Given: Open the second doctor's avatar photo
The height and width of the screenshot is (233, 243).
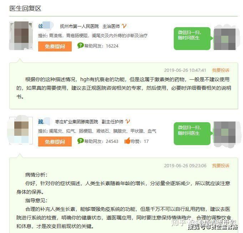Looking at the screenshot, I should coord(21,131).
